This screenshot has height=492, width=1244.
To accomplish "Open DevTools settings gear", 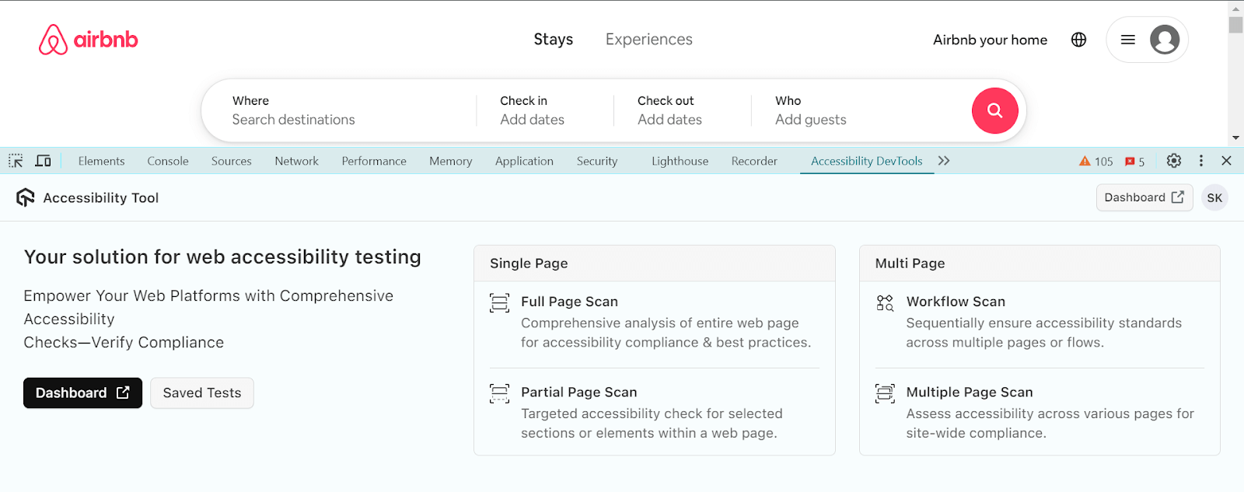I will tap(1174, 161).
